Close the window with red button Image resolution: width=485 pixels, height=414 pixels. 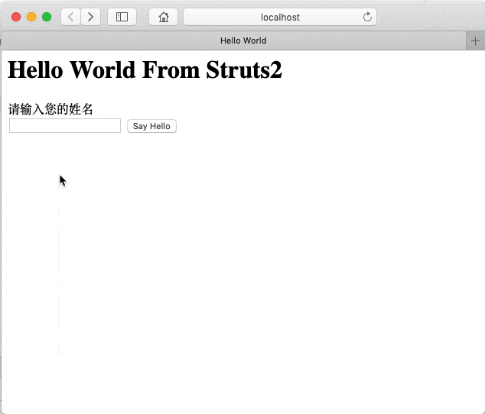click(16, 17)
